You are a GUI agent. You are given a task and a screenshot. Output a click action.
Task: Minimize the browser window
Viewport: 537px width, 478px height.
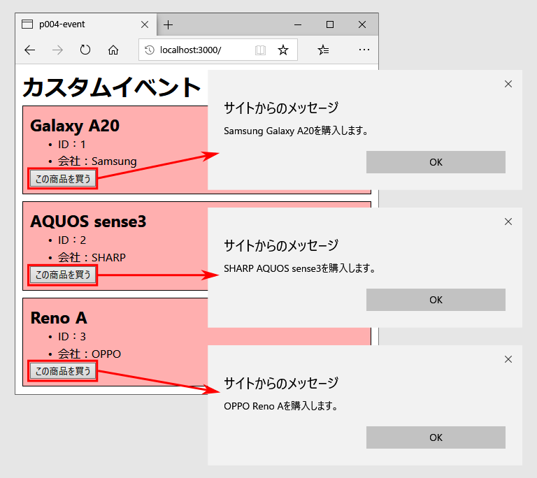(x=298, y=24)
